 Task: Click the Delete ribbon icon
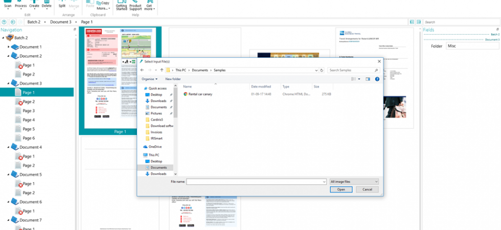click(x=47, y=5)
